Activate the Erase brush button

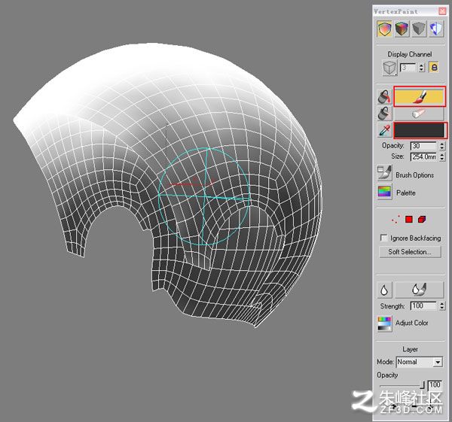click(419, 114)
